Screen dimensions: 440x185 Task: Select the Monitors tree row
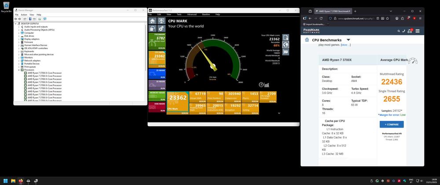[x=28, y=57]
